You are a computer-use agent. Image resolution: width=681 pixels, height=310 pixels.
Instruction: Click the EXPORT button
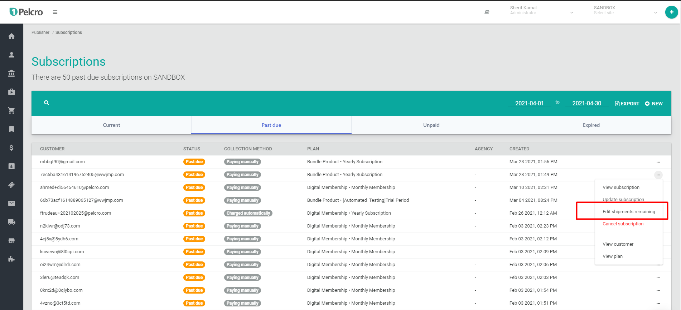(x=627, y=104)
